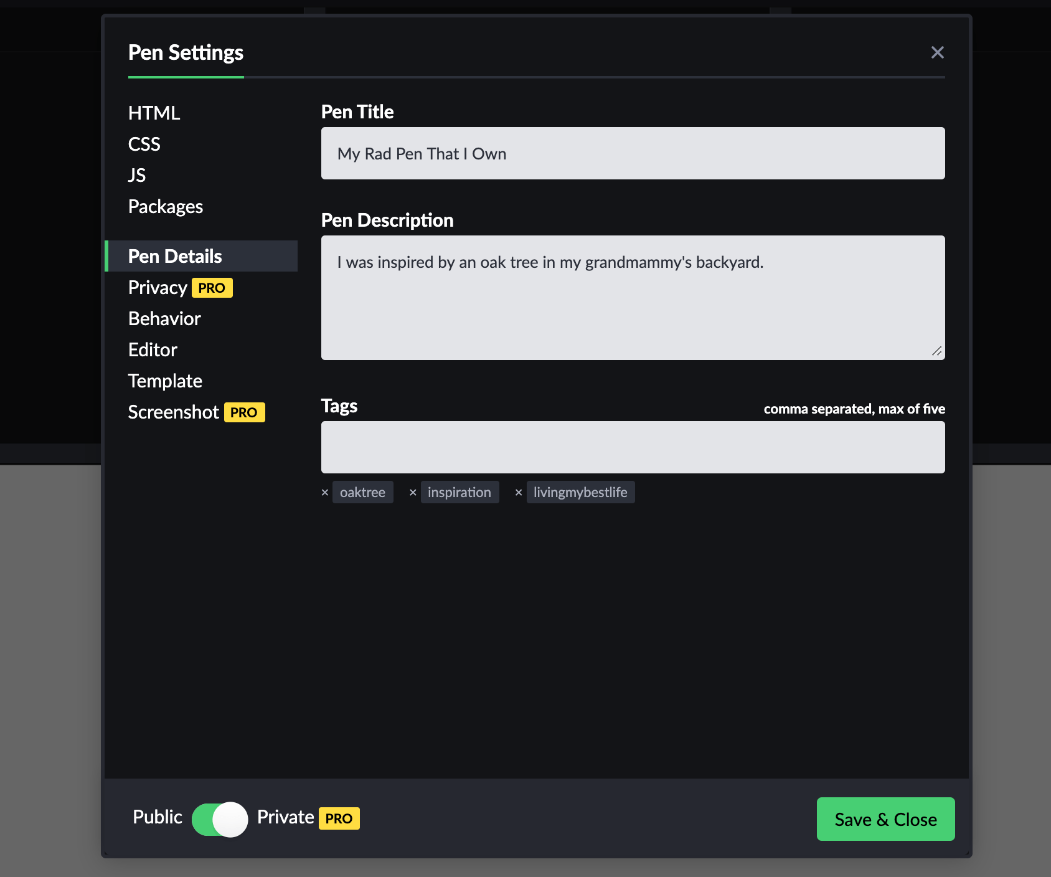Select the Template settings section

(164, 381)
